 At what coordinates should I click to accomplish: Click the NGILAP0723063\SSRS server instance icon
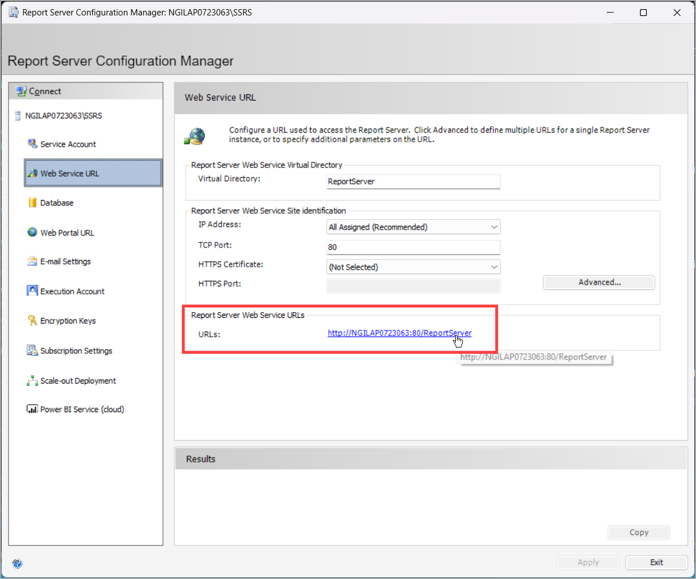pos(18,115)
